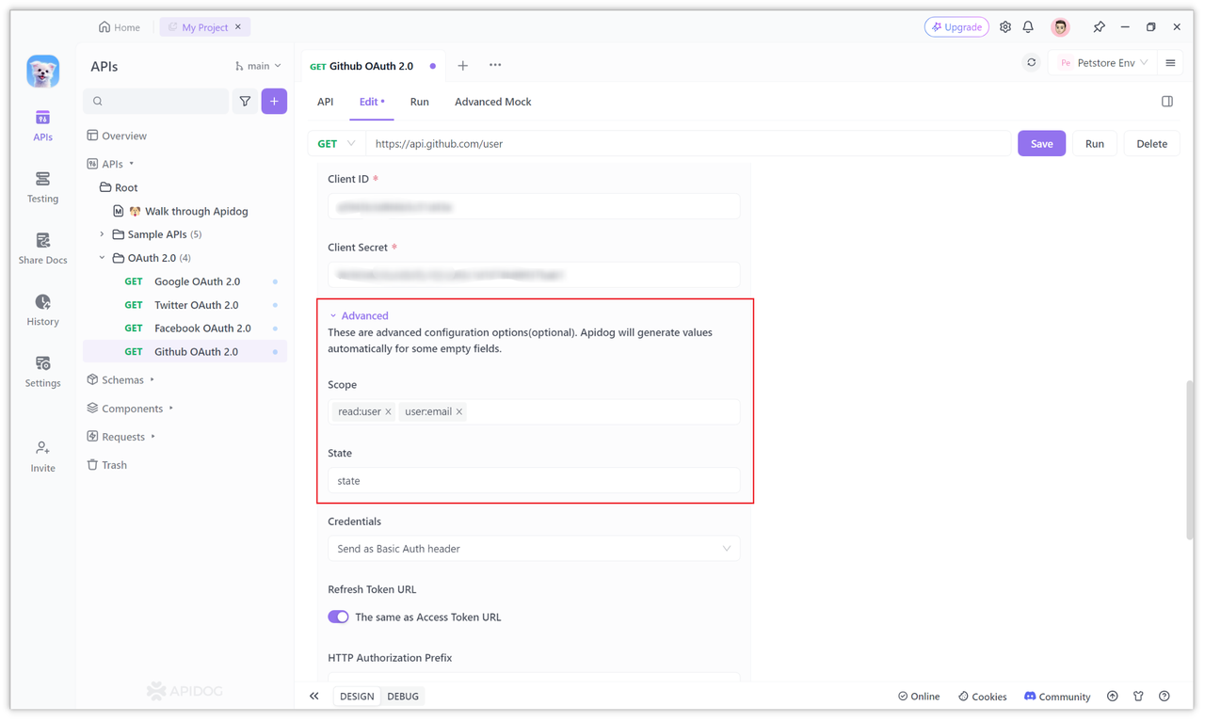The width and height of the screenshot is (1205, 722).
Task: Remove the user:email scope tag
Action: 459,412
